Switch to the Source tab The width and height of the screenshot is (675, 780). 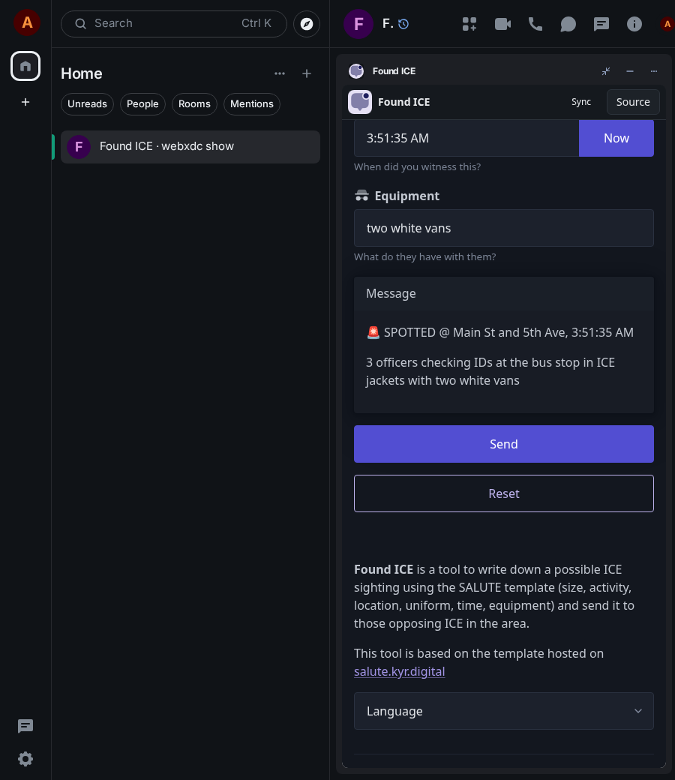click(x=633, y=102)
